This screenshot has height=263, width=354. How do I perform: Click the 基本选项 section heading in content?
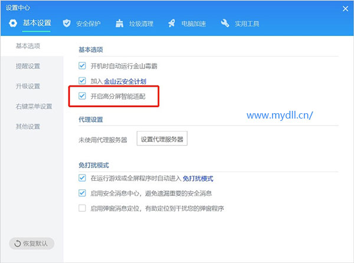(91, 50)
